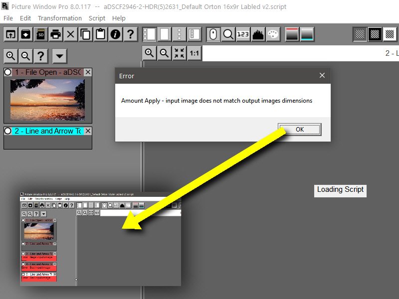Viewport: 399px width, 299px height.
Task: Click the zoom-to-fit arrows icon
Action: [180, 53]
